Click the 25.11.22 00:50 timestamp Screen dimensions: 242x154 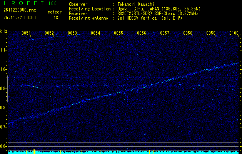point(19,17)
